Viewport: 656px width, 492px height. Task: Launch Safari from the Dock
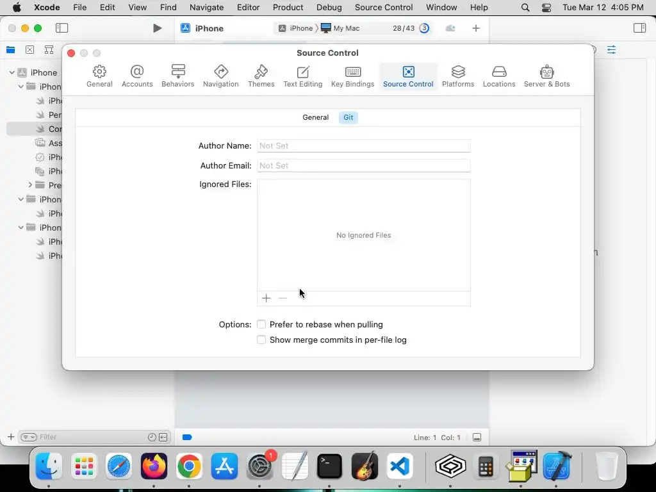(x=119, y=466)
